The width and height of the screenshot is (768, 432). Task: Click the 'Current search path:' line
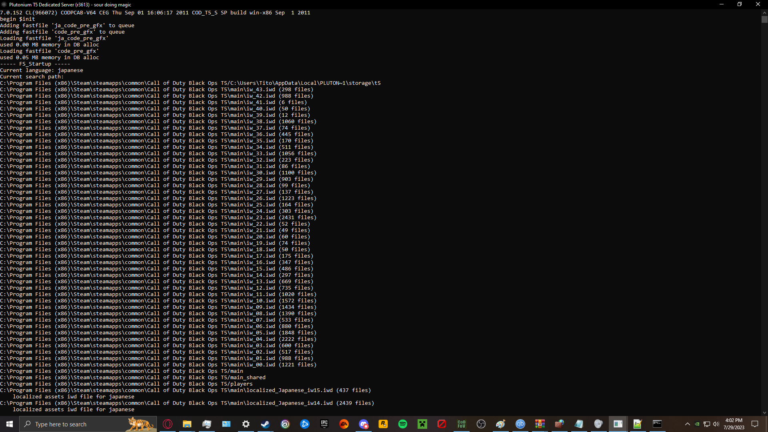click(x=32, y=77)
